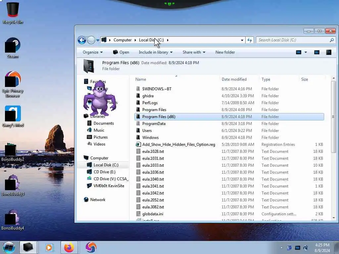
Task: Open the Share with dropdown
Action: click(194, 52)
